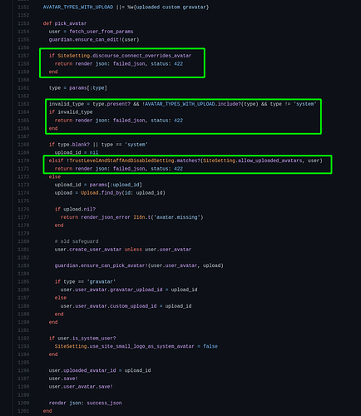The image size is (361, 416).
Task: Click line number 1153
Action: point(23,23)
